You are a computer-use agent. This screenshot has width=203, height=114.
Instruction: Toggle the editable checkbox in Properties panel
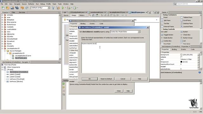(x=181, y=57)
